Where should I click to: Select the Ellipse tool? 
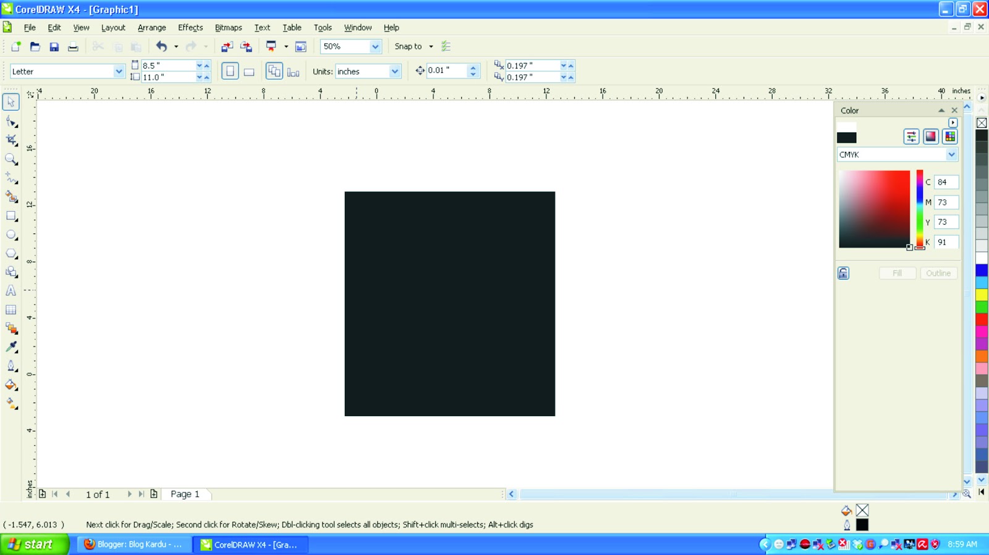(11, 235)
